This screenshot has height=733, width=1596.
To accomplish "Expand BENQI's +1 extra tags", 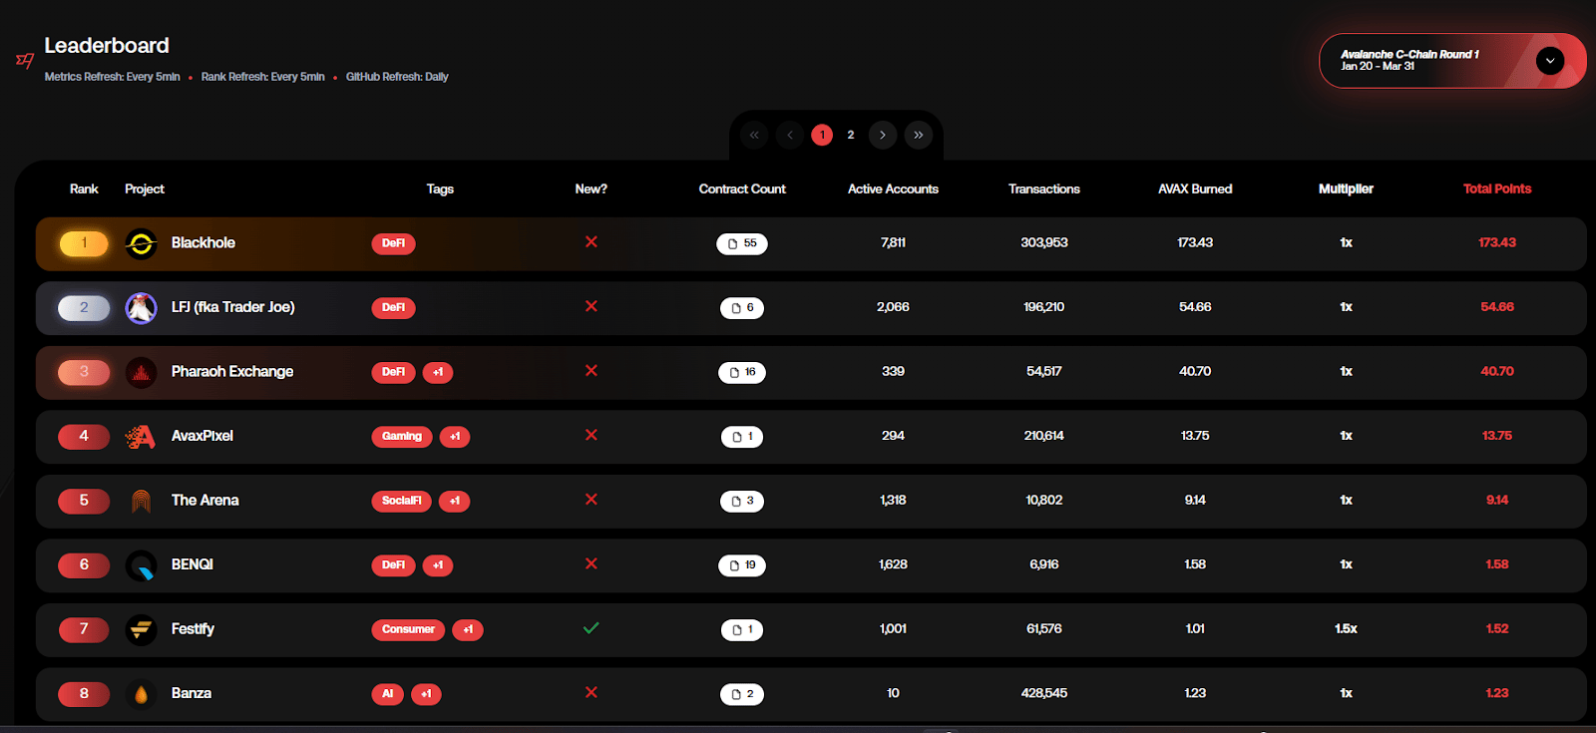I will 438,565.
